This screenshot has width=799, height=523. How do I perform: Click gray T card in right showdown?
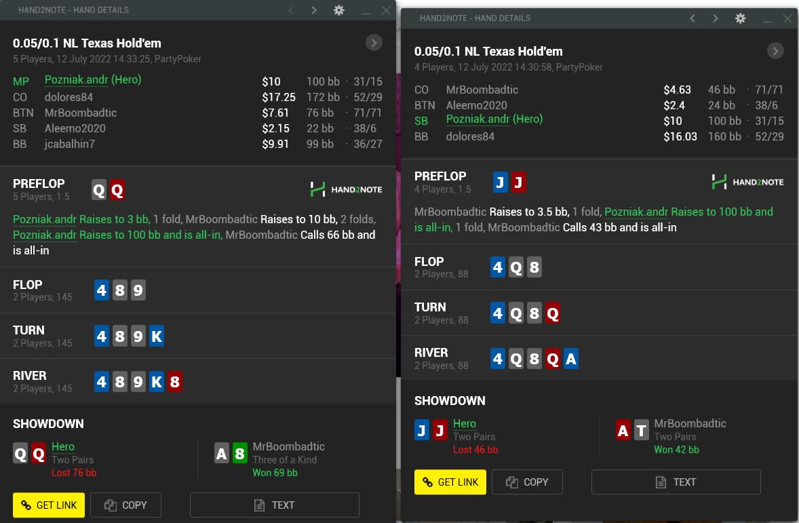641,431
